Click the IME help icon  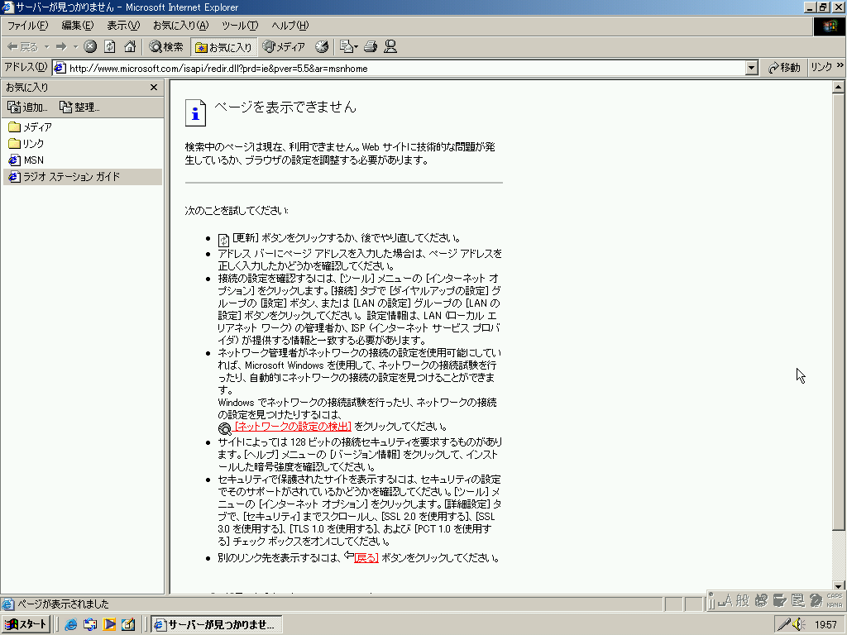coord(816,600)
